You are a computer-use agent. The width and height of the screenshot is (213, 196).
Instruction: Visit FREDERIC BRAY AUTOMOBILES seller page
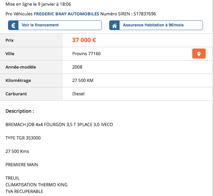pos(66,14)
